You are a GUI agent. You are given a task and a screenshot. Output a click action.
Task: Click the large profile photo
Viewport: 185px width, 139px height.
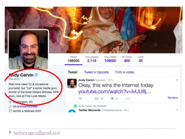[28, 49]
